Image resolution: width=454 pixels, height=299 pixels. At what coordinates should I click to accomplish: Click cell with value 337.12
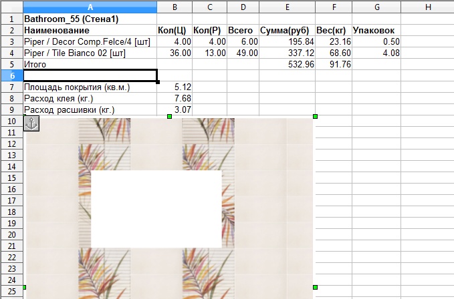coord(288,53)
